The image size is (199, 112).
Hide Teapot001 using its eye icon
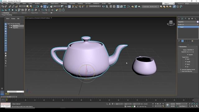10,26
